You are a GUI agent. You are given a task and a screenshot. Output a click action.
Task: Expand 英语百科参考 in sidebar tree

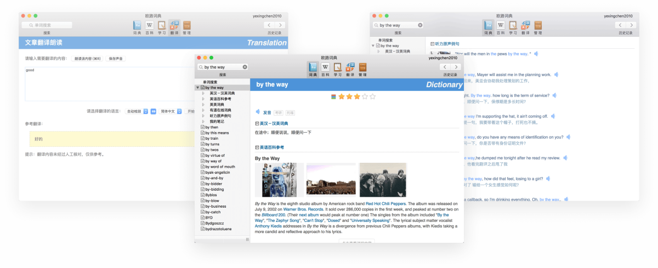click(203, 99)
